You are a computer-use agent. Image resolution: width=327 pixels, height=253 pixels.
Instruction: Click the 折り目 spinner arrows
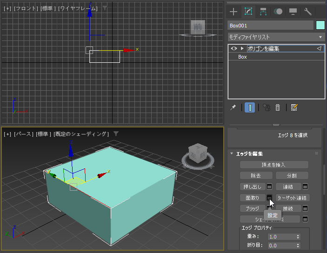(298, 246)
